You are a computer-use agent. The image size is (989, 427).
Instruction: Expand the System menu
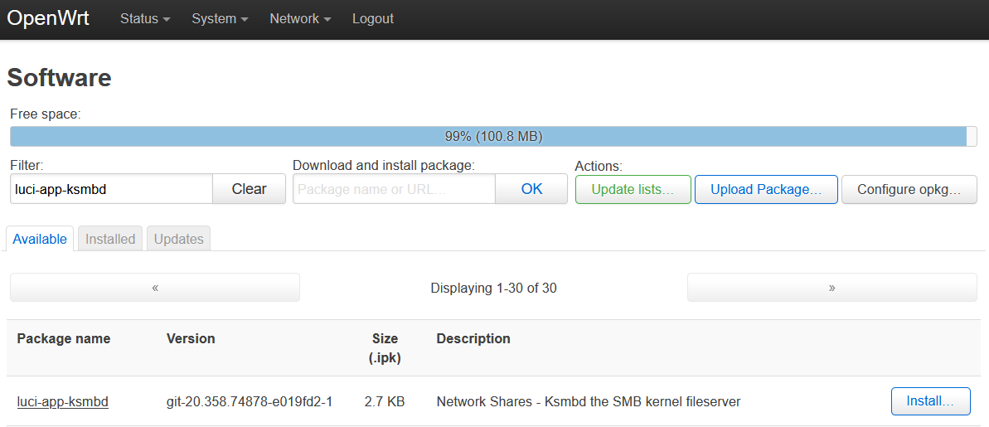pos(220,19)
